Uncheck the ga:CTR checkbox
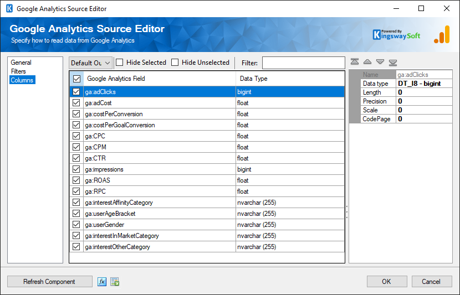The height and width of the screenshot is (295, 460). click(76, 158)
